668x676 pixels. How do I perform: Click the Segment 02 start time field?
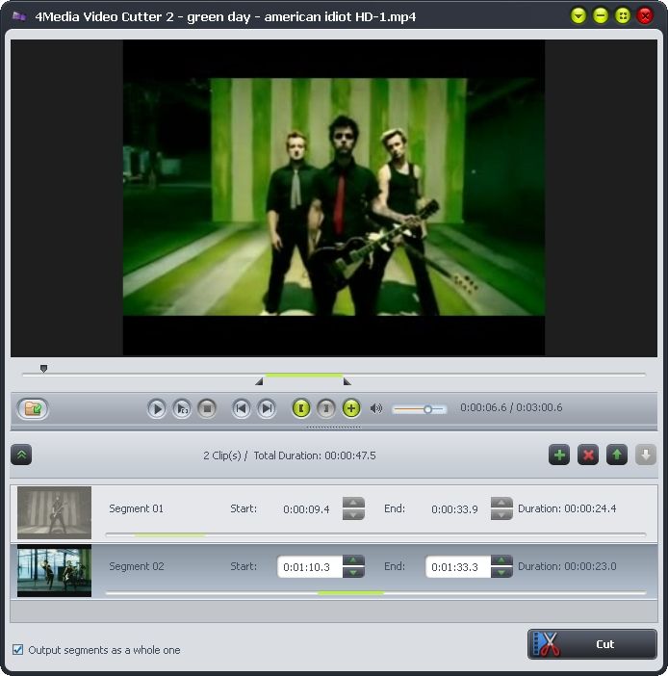[310, 566]
